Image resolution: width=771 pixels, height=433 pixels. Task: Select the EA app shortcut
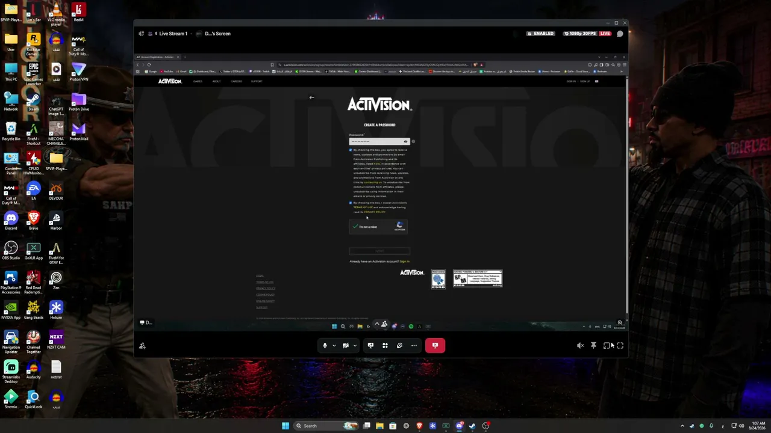click(x=34, y=191)
